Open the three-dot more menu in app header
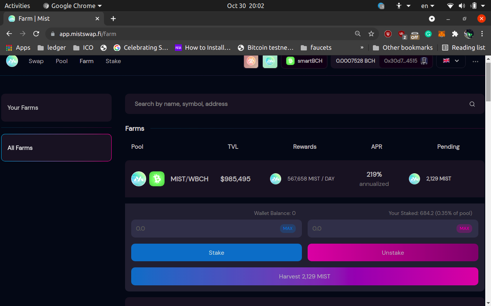 [476, 61]
